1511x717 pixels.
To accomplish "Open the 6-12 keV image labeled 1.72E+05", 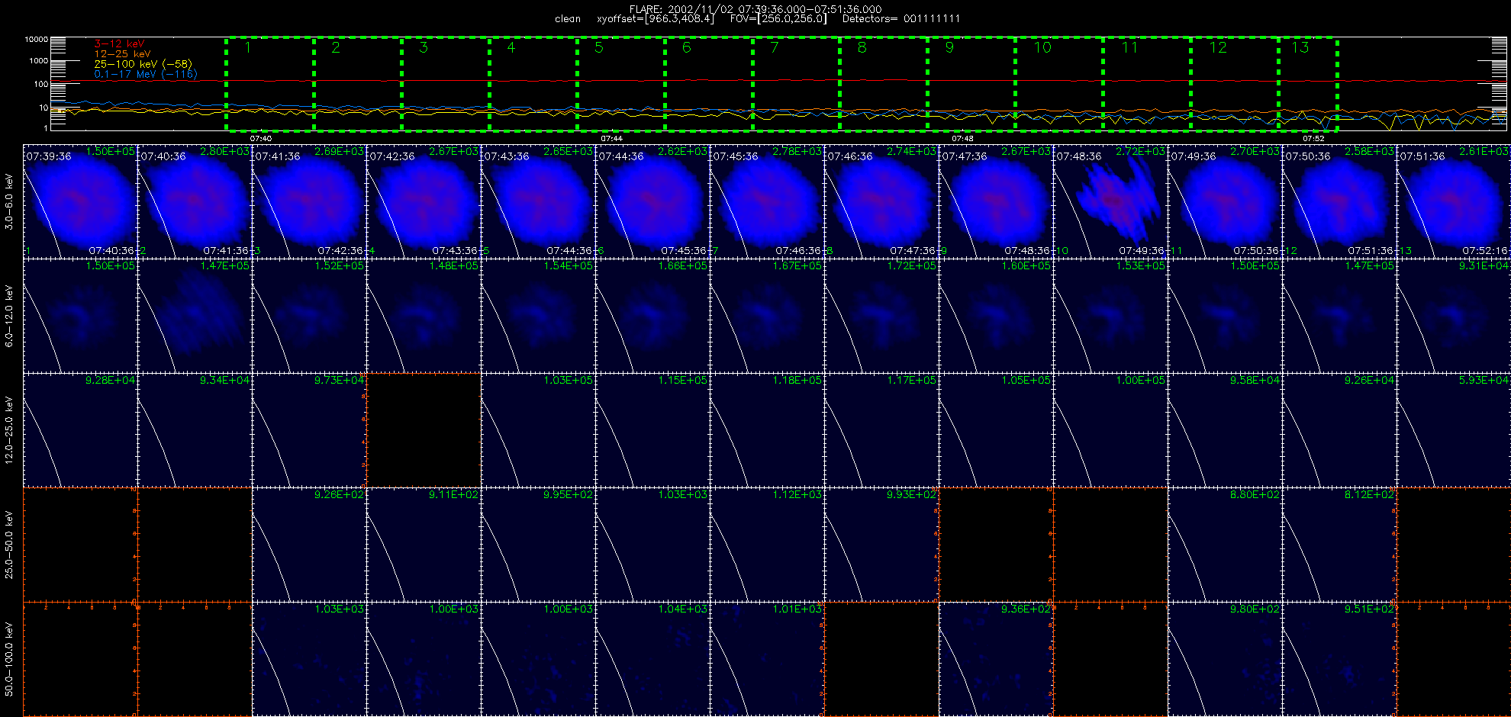I will (881, 315).
